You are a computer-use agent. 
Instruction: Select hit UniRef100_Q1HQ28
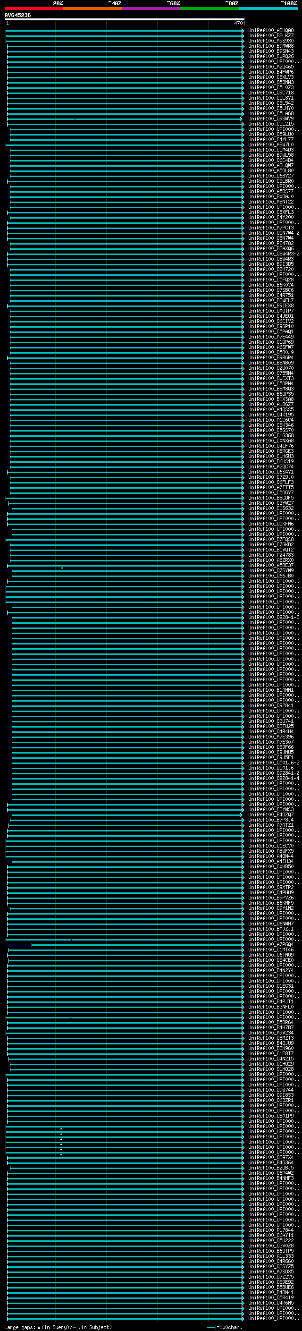271,1069
